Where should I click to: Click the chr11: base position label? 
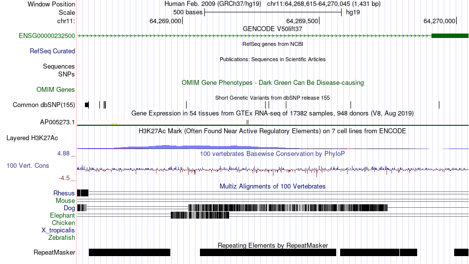click(66, 21)
